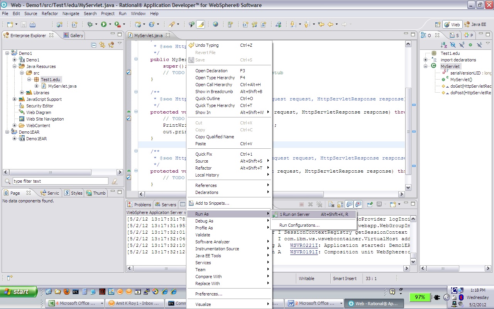This screenshot has height=309, width=494.
Task: Click the Debug bug icon in the toolbar
Action: click(x=89, y=24)
